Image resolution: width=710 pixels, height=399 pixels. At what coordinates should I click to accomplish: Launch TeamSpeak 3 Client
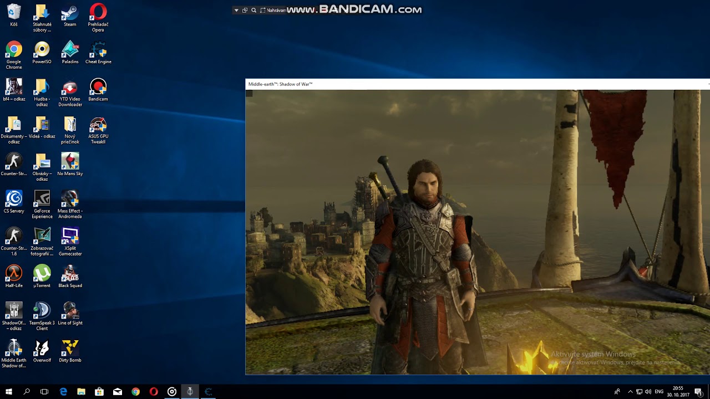point(42,316)
